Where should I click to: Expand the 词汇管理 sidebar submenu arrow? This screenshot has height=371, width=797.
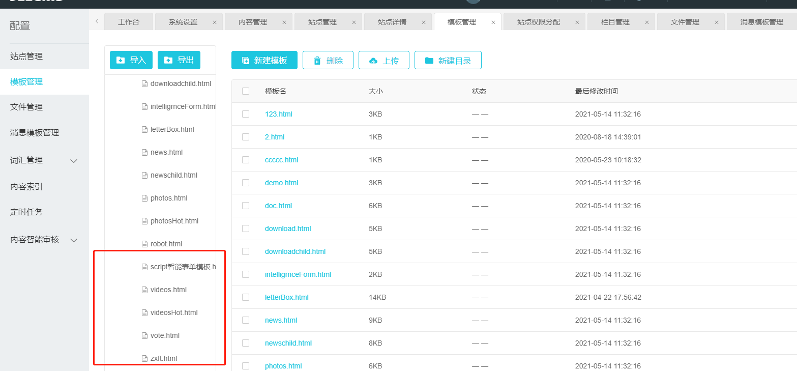click(74, 161)
